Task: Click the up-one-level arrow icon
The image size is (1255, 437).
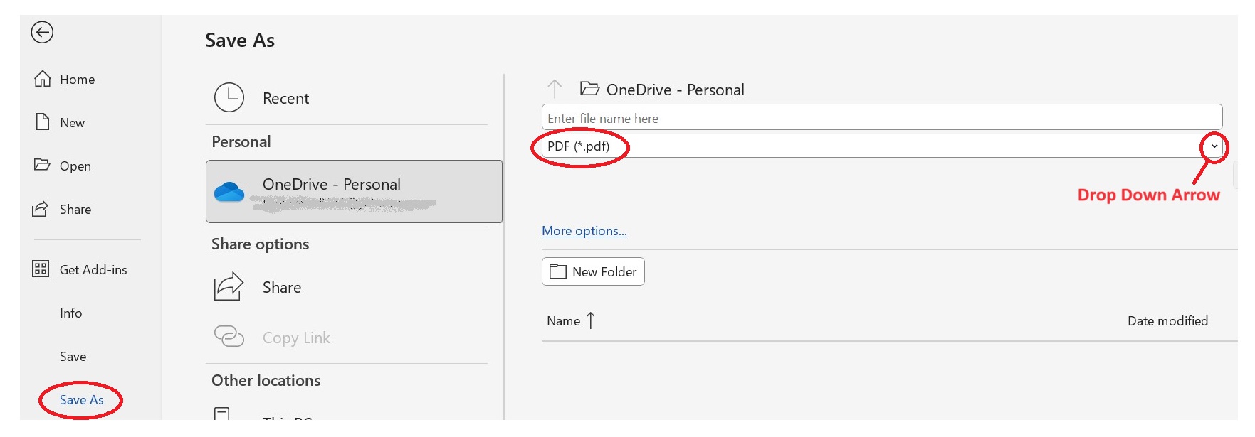Action: 555,90
